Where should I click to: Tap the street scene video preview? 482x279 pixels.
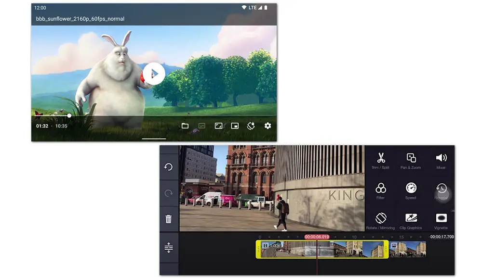pyautogui.click(x=272, y=189)
